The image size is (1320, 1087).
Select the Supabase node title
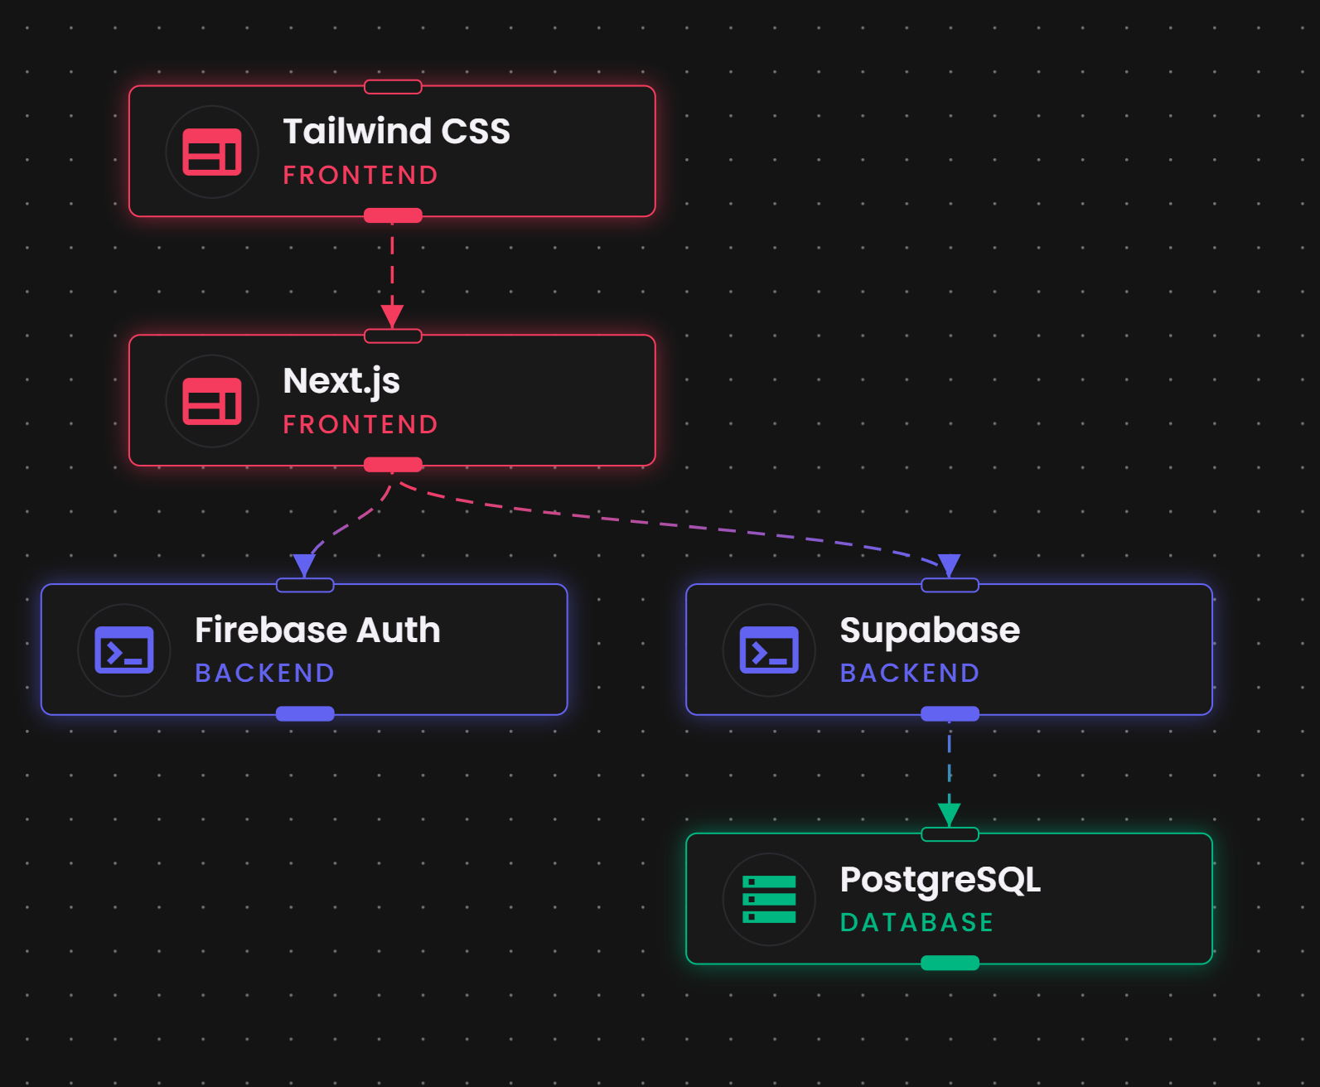[x=930, y=631]
